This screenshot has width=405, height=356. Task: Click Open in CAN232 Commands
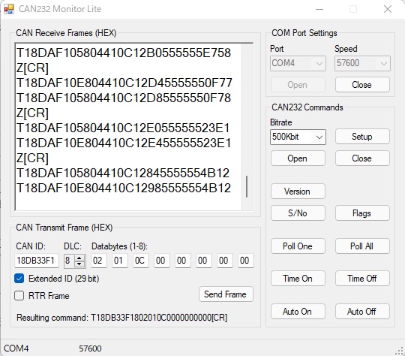(298, 158)
